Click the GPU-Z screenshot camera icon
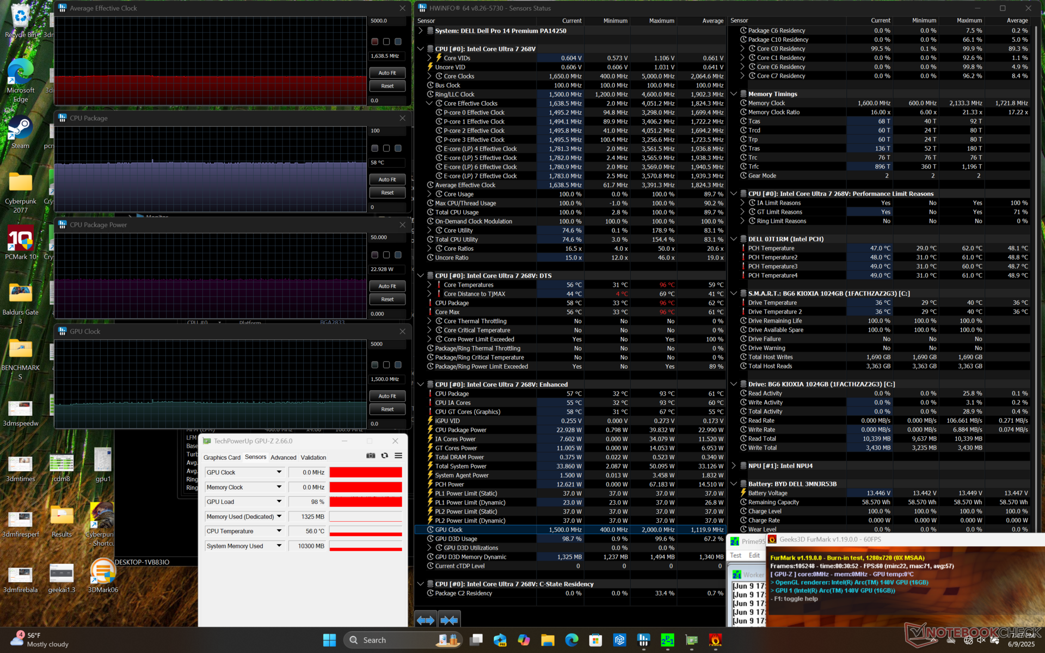Screen dimensions: 1045x653 tap(371, 456)
